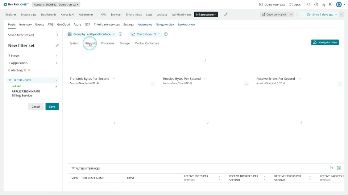Open Third-party services tab
Screen dimensions: 348x195
107,24
